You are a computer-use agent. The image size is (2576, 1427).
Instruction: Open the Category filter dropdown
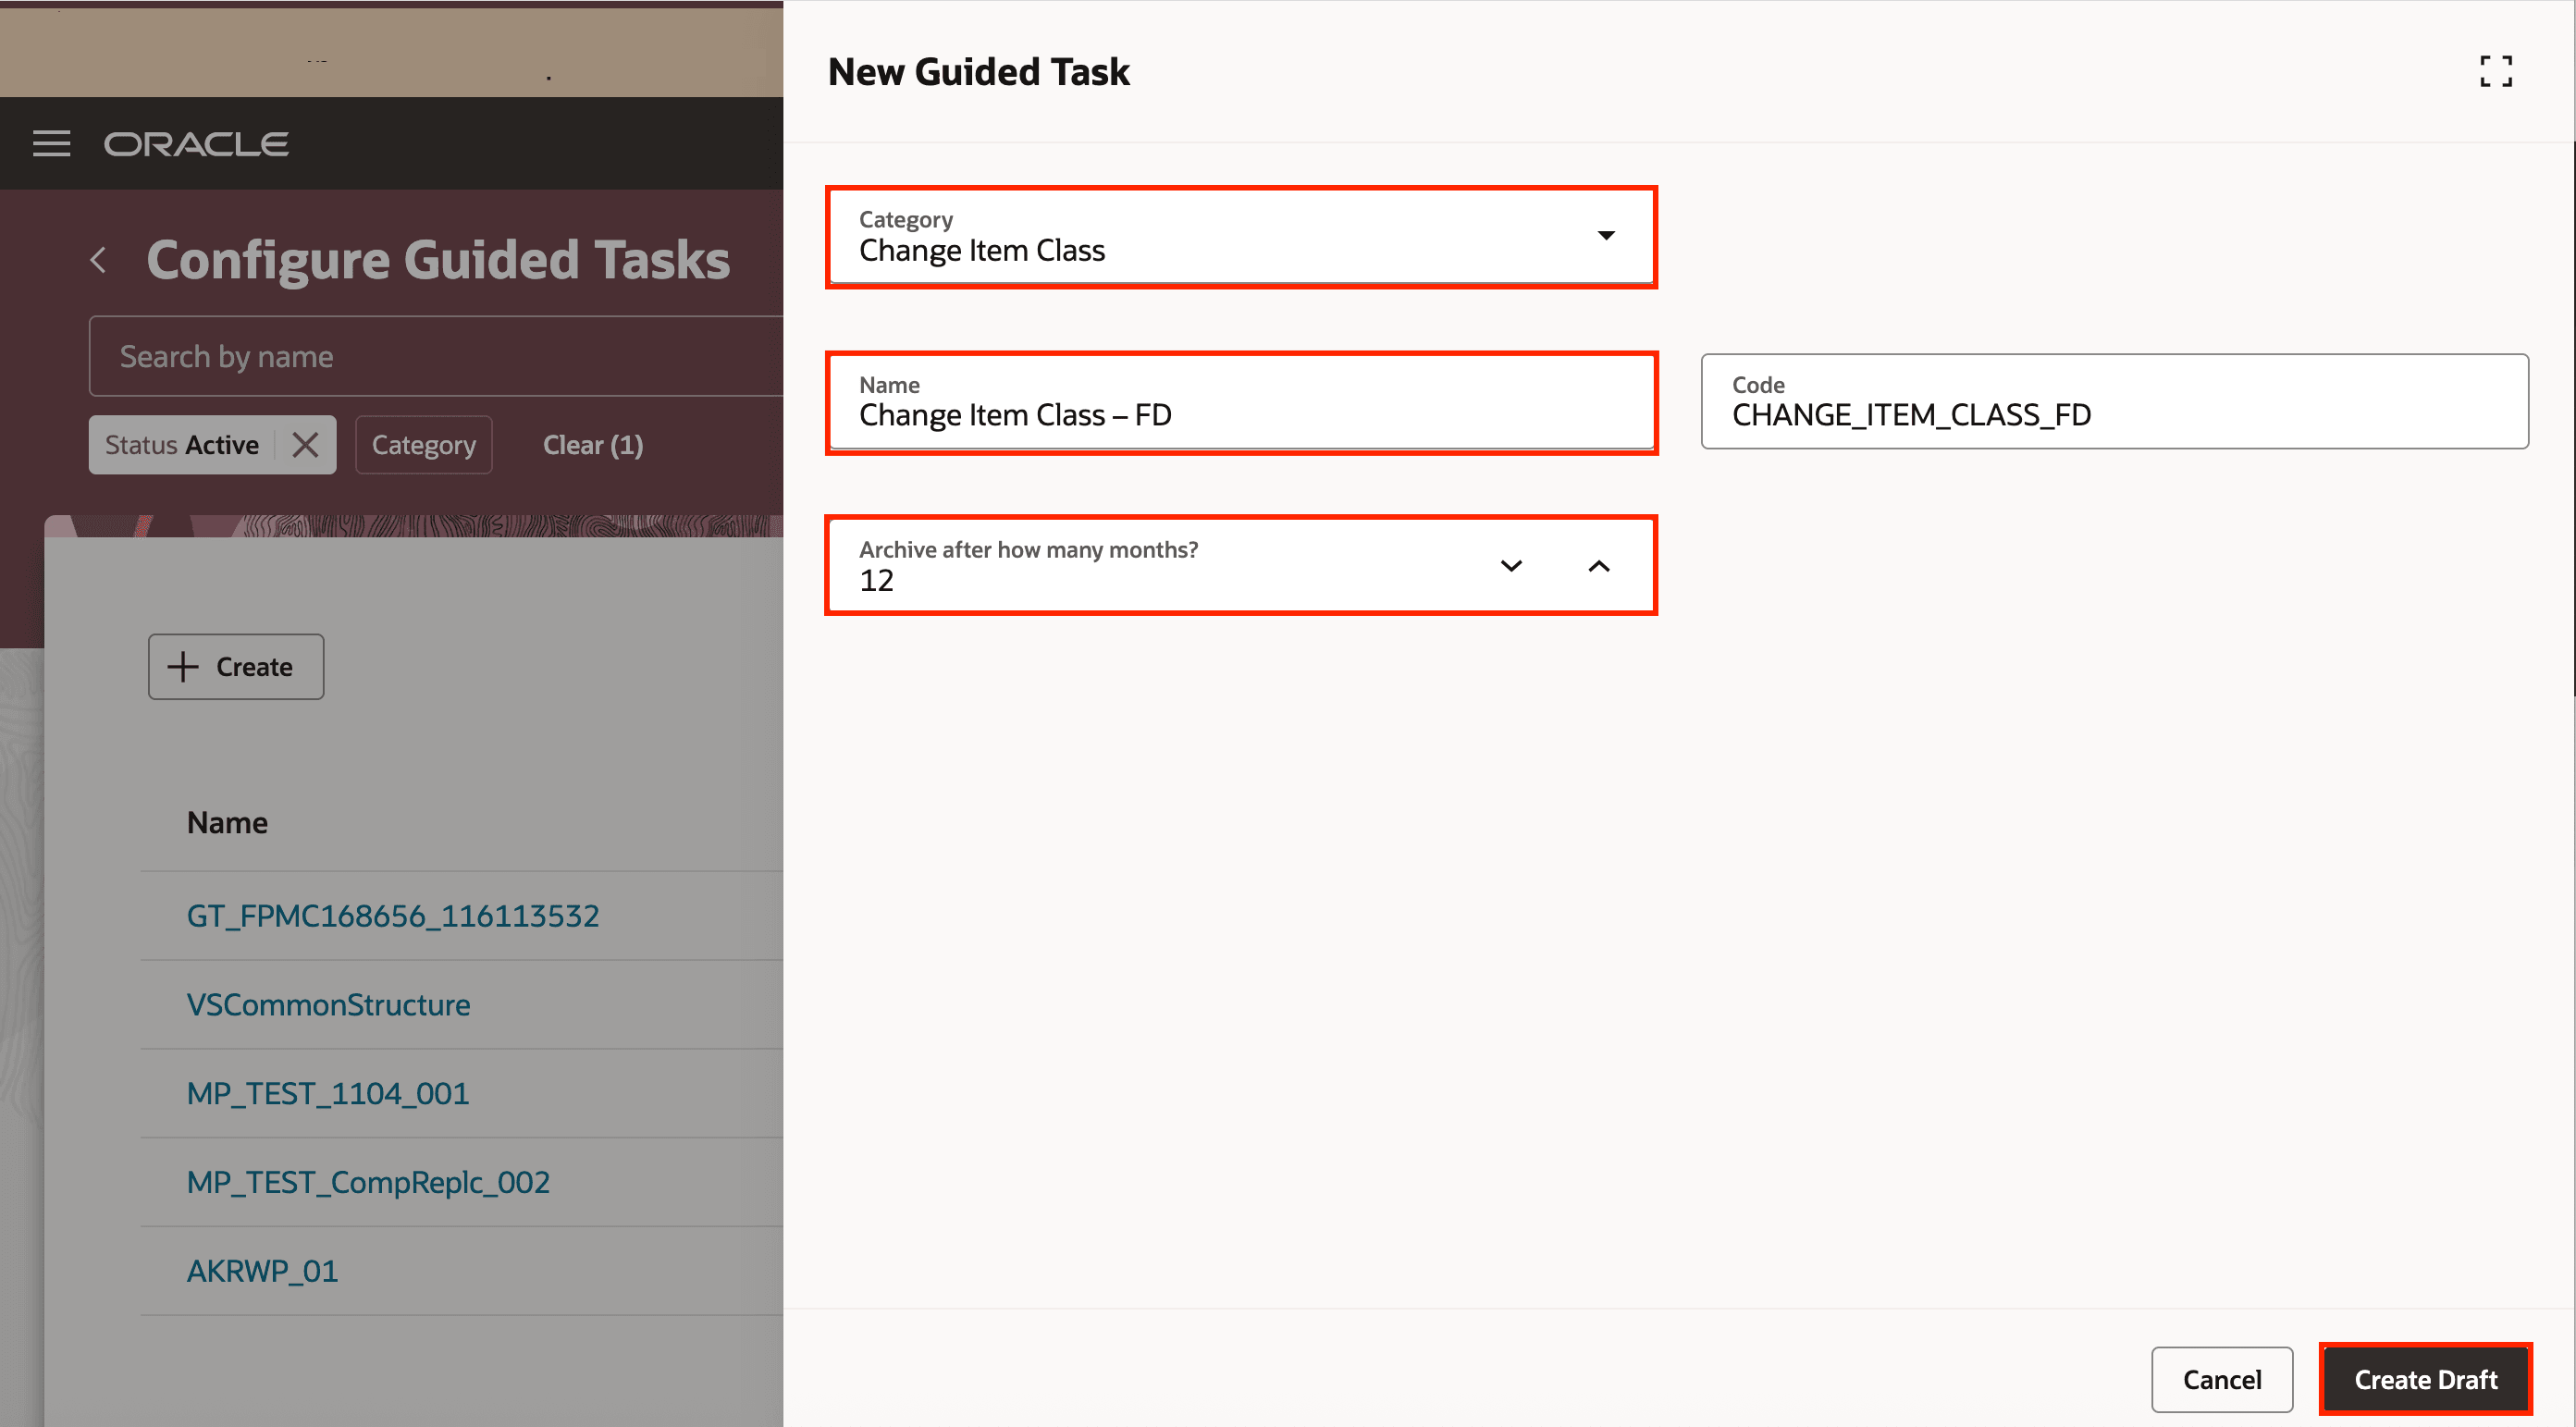coord(423,444)
